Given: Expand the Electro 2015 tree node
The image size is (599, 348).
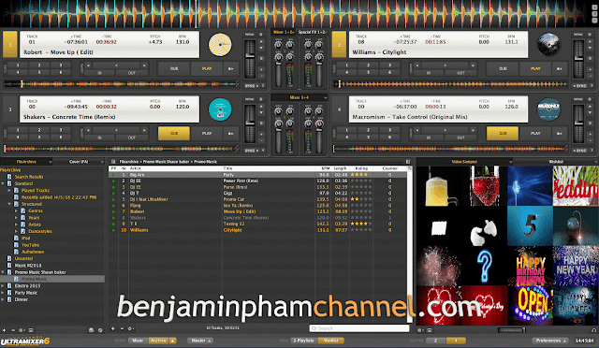Looking at the screenshot, I should click(3, 285).
